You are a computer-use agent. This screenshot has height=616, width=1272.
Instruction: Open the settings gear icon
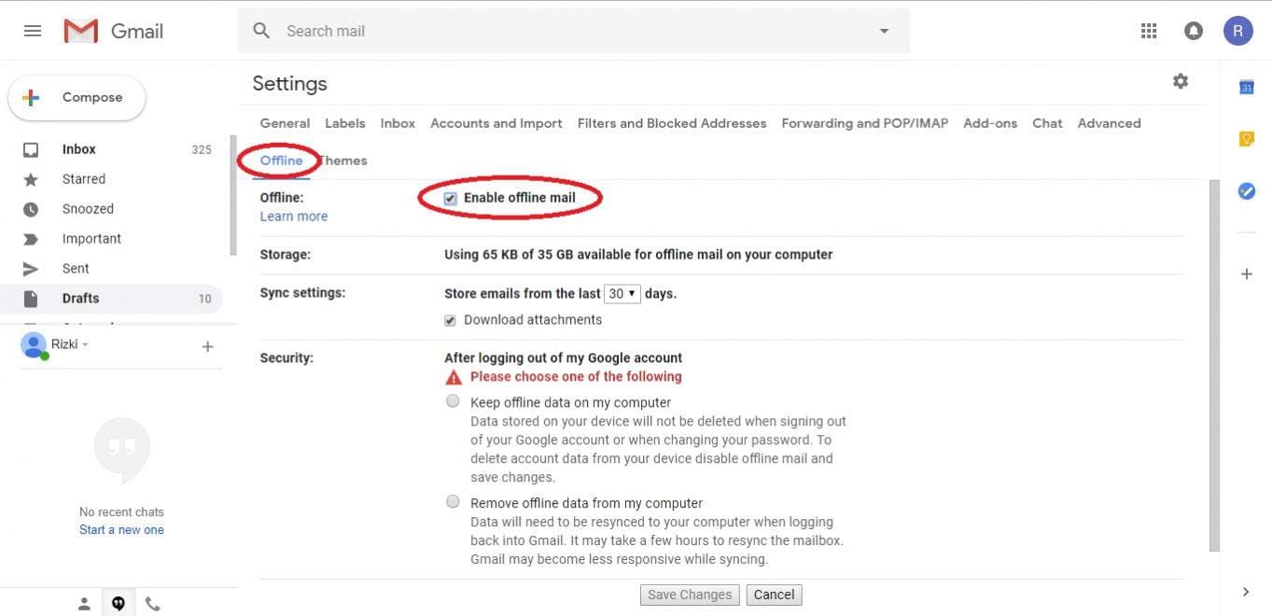(1181, 81)
